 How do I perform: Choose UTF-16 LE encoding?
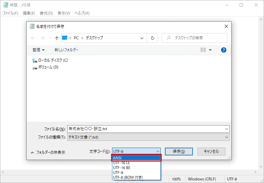pos(136,163)
